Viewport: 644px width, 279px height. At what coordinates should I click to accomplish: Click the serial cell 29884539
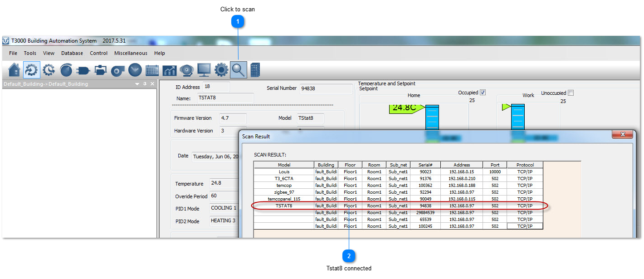click(x=425, y=213)
